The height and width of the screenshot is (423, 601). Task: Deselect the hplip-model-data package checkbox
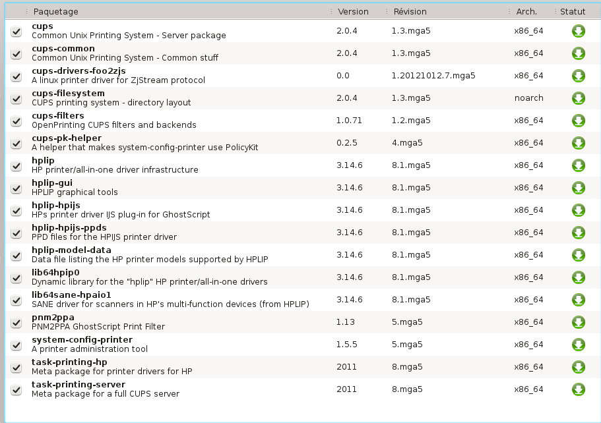click(16, 255)
